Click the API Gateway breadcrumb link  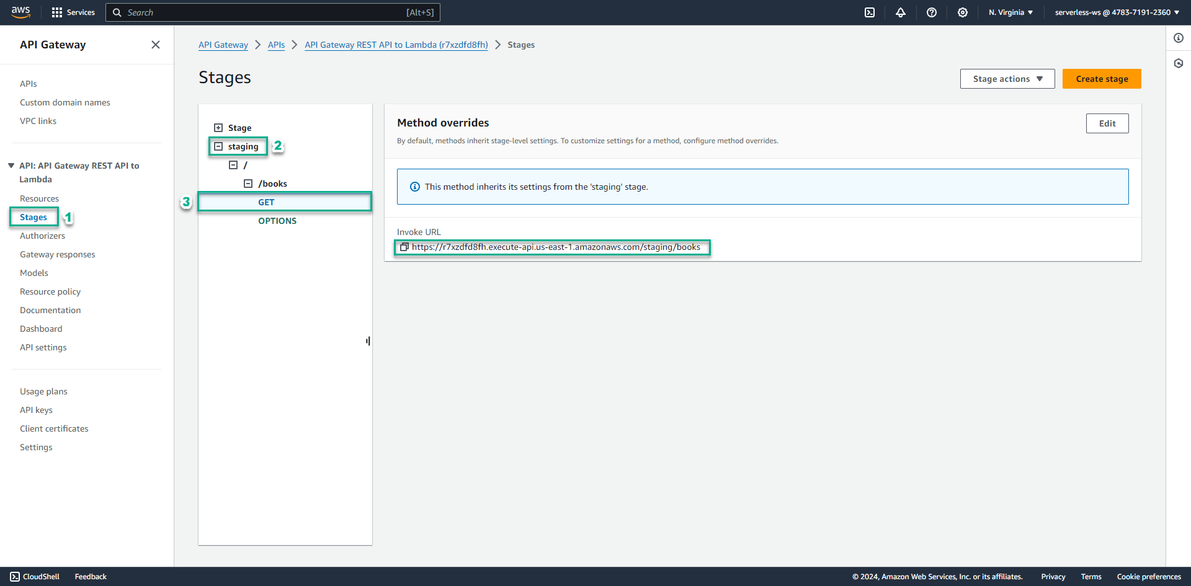[x=223, y=45]
